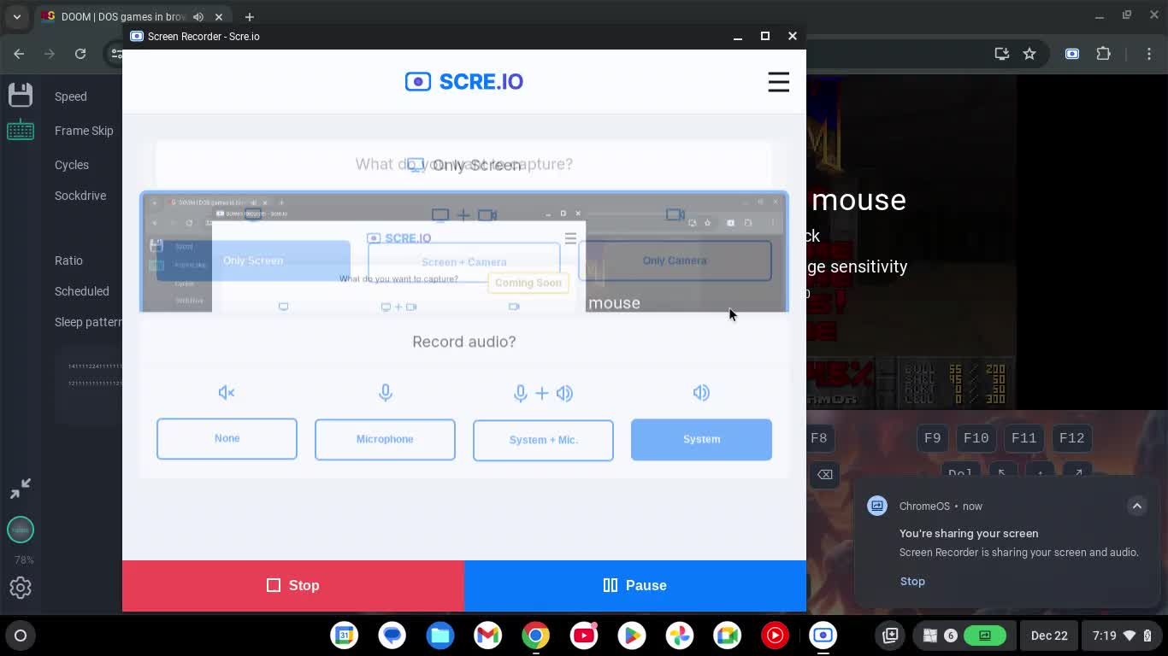Launch the Files app from the shelf
The width and height of the screenshot is (1168, 656).
point(440,635)
